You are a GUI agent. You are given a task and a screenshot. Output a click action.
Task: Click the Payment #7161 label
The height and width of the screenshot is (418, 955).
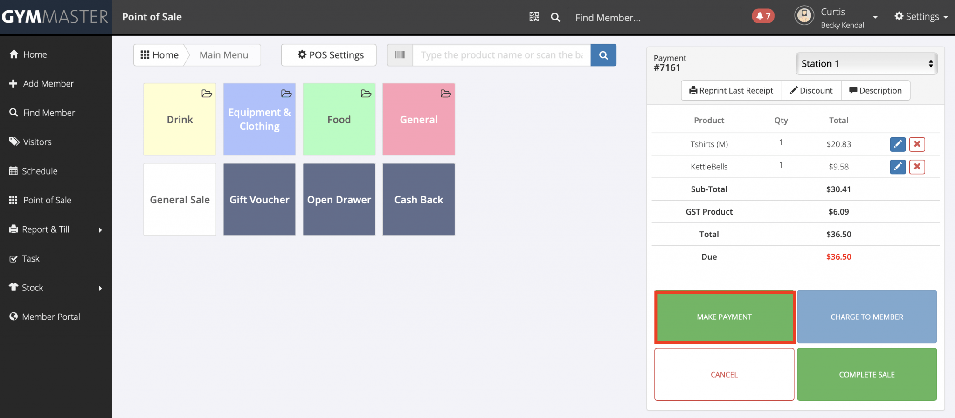pos(670,63)
